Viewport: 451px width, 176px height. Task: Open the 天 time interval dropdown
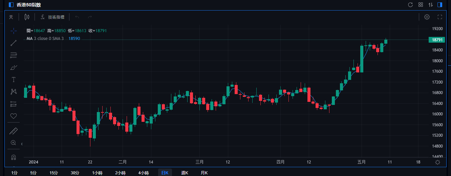point(11,17)
